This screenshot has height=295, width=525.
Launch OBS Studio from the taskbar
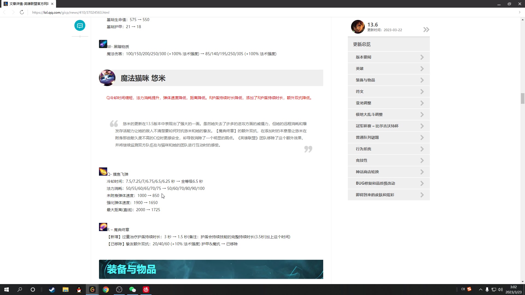click(x=119, y=290)
